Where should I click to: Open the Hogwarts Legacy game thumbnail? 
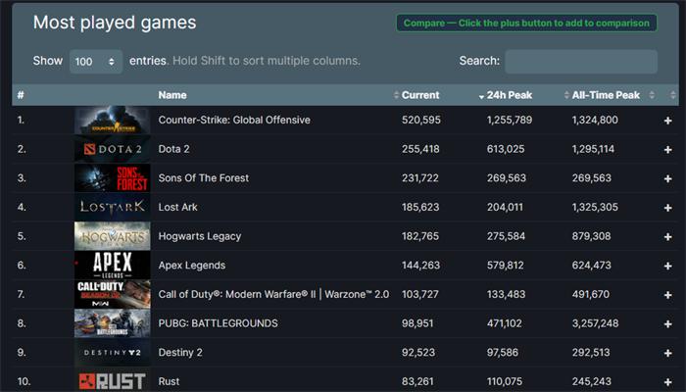point(113,236)
